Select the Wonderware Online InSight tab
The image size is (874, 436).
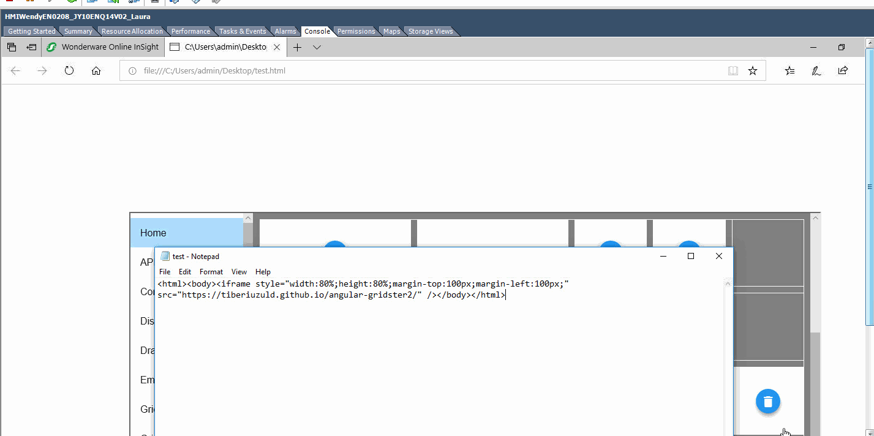103,47
